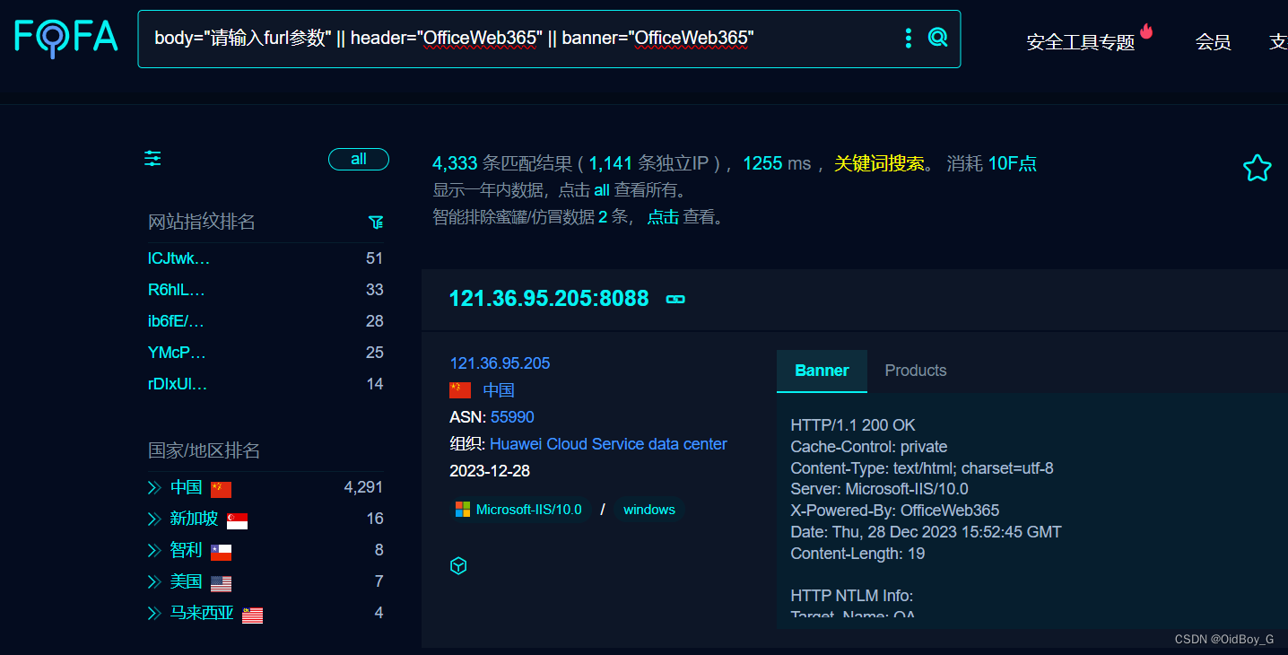Open the 会员 menu item

coord(1213,42)
